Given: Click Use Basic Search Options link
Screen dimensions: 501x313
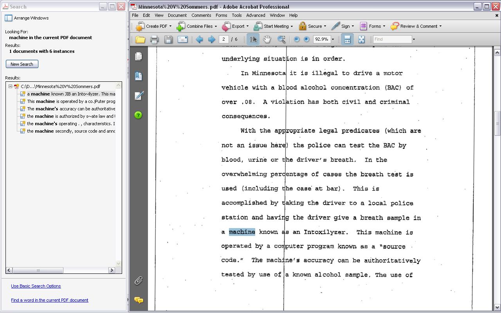Looking at the screenshot, I should click(36, 286).
